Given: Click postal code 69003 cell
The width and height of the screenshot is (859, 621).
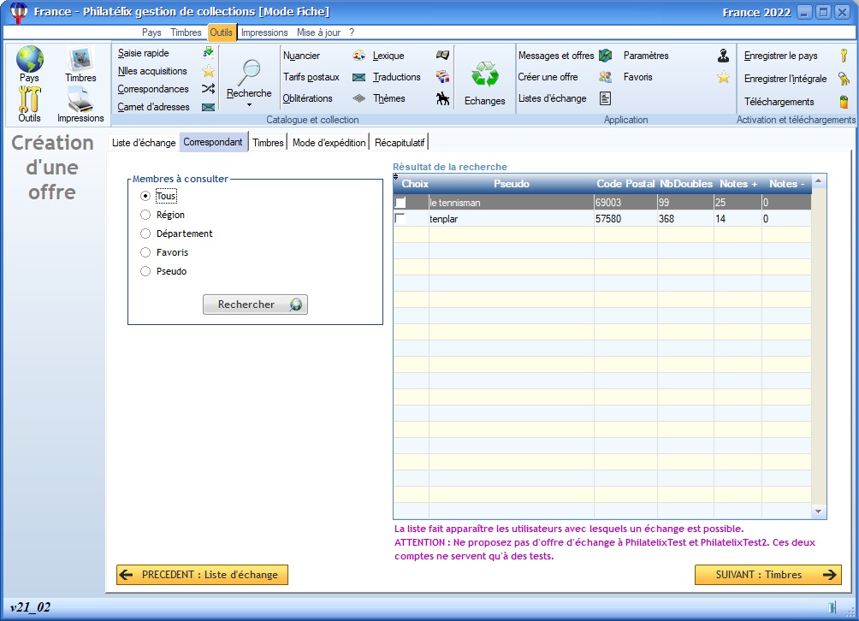Looking at the screenshot, I should (x=625, y=203).
